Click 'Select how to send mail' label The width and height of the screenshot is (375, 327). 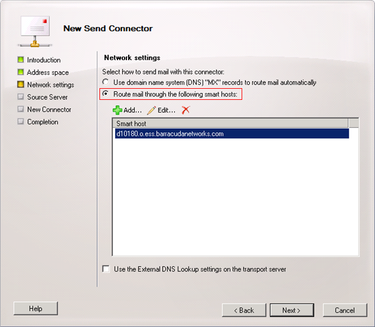(163, 72)
